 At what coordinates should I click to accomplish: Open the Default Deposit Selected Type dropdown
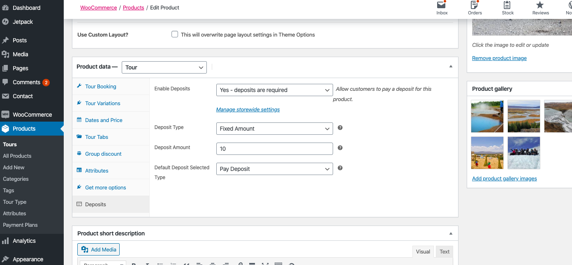pyautogui.click(x=274, y=169)
